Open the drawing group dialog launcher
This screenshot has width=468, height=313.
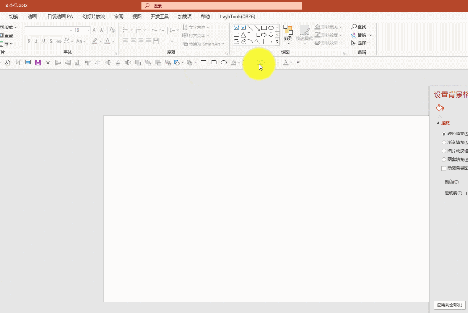pyautogui.click(x=344, y=53)
